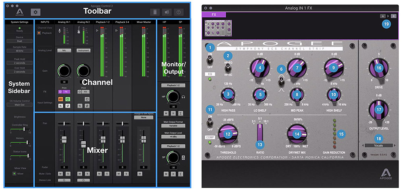Open the Main Output Format Variable dropdown

(x=173, y=126)
